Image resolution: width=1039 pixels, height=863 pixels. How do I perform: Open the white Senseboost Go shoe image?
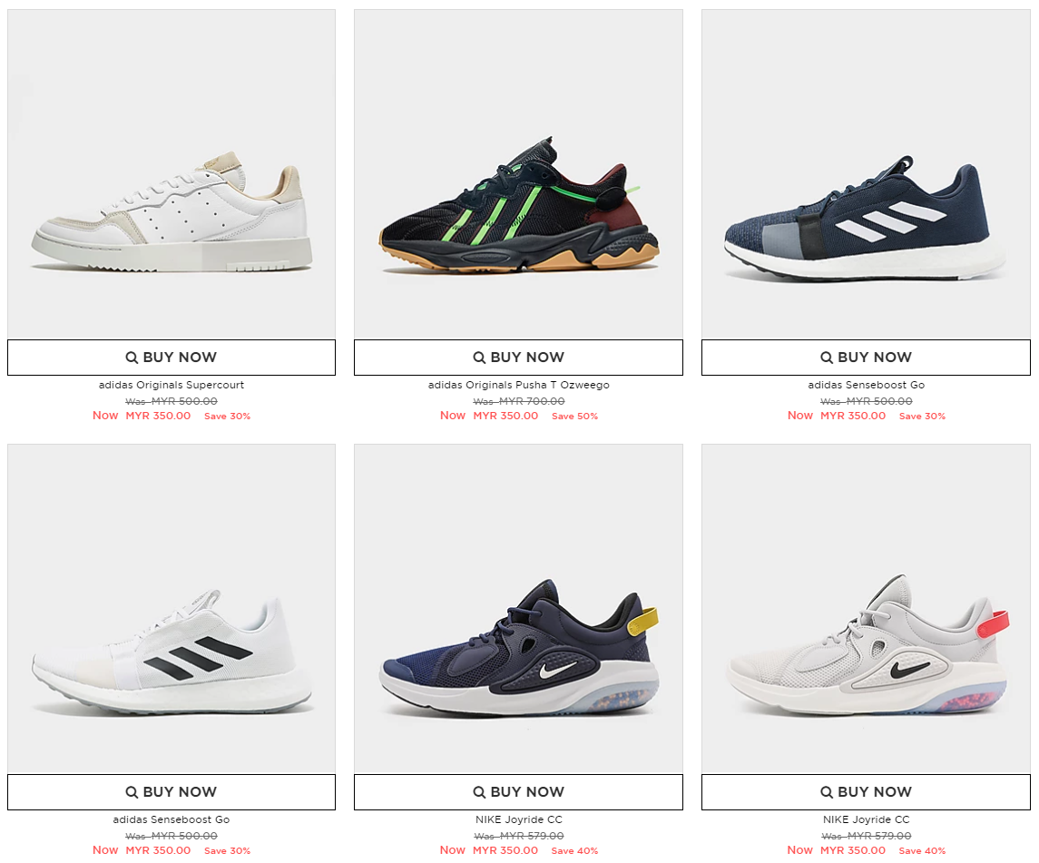[x=171, y=609]
